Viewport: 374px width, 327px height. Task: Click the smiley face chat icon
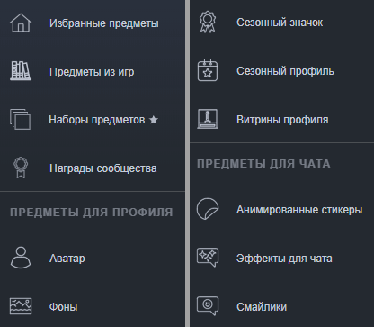[x=208, y=306]
